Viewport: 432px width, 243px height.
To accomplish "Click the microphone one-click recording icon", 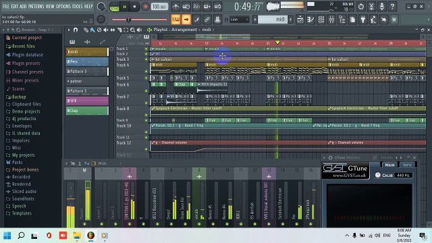I will pyautogui.click(x=382, y=6).
